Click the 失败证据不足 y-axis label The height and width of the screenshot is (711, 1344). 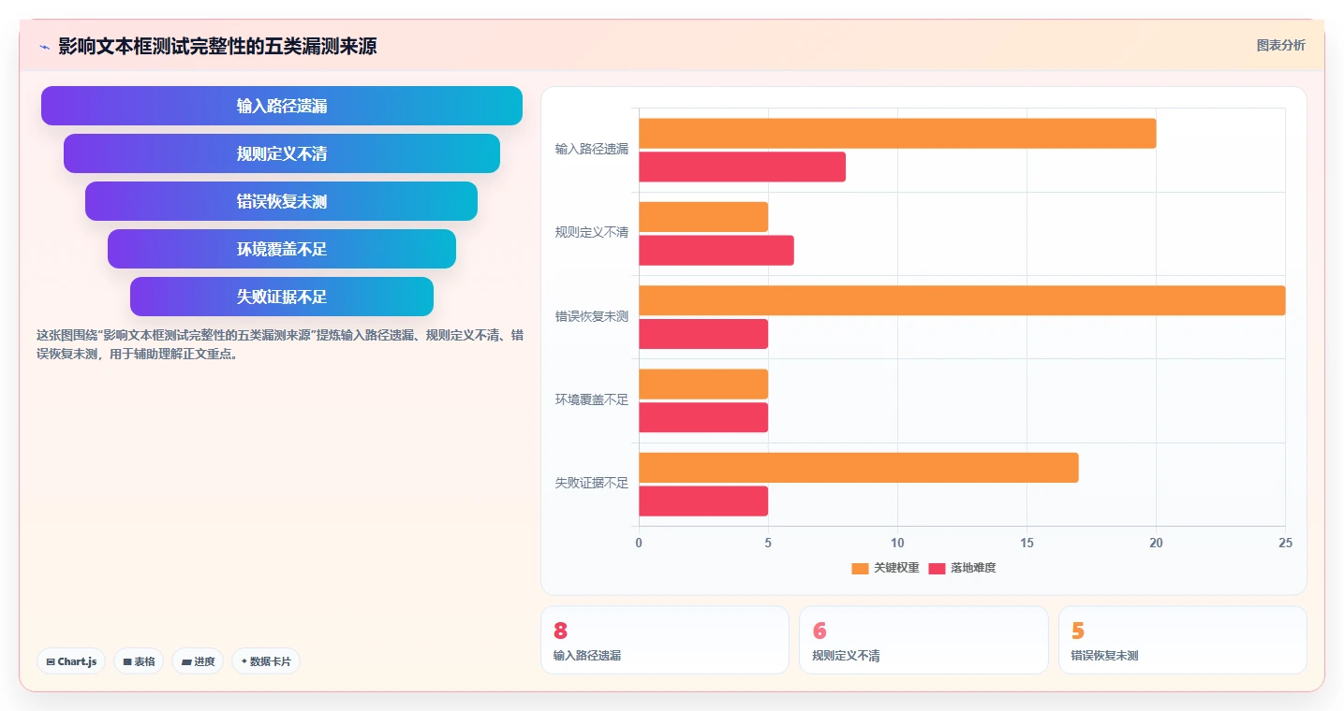click(x=592, y=483)
